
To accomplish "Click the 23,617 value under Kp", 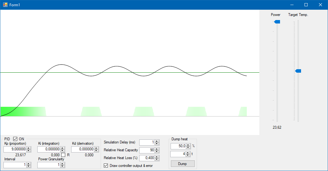I will coord(20,155).
